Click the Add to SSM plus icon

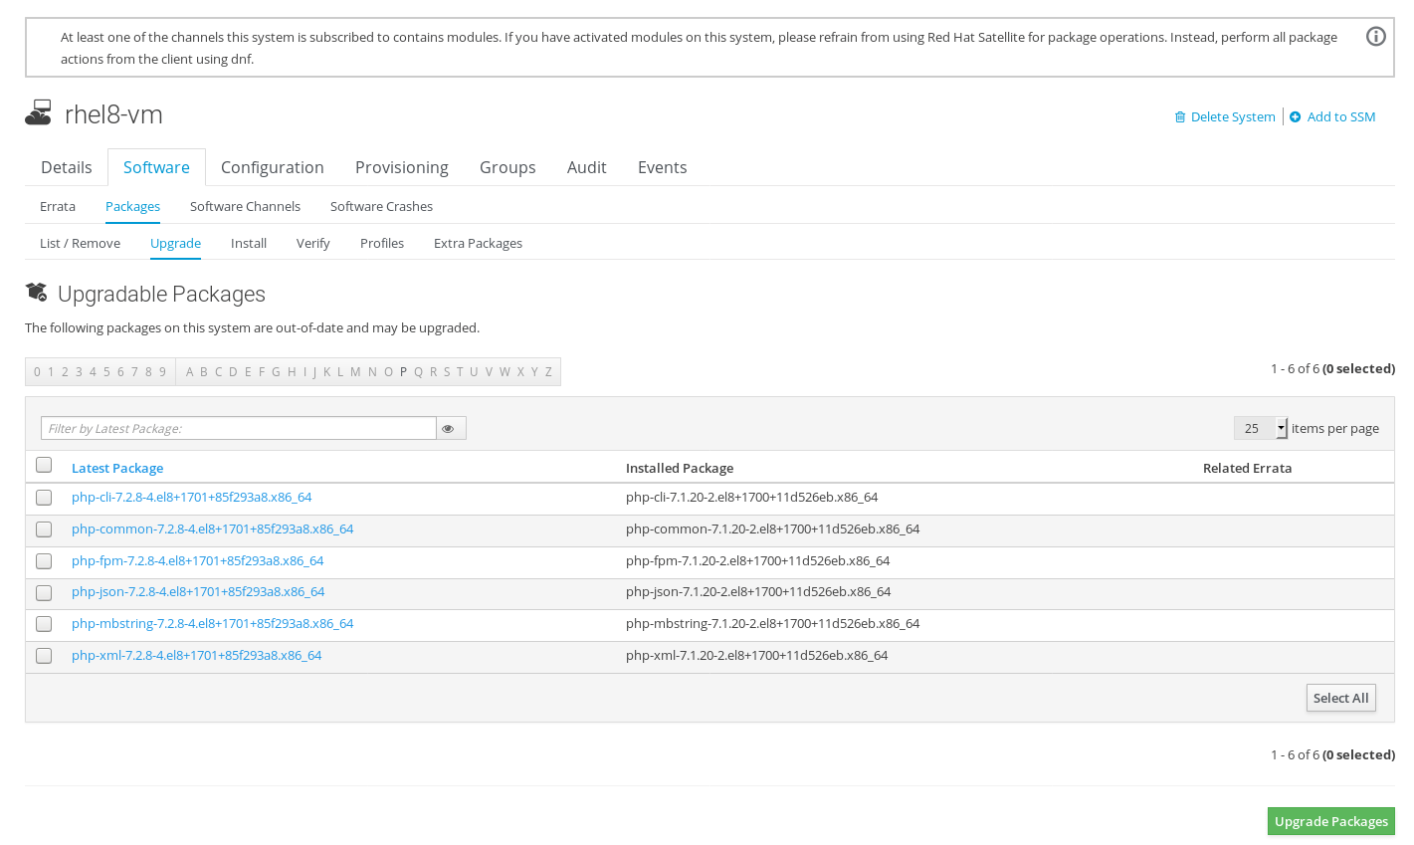pyautogui.click(x=1296, y=117)
